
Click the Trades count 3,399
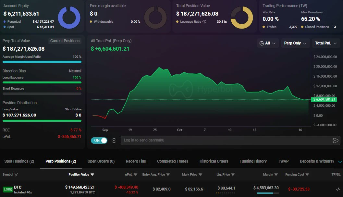(293, 27)
